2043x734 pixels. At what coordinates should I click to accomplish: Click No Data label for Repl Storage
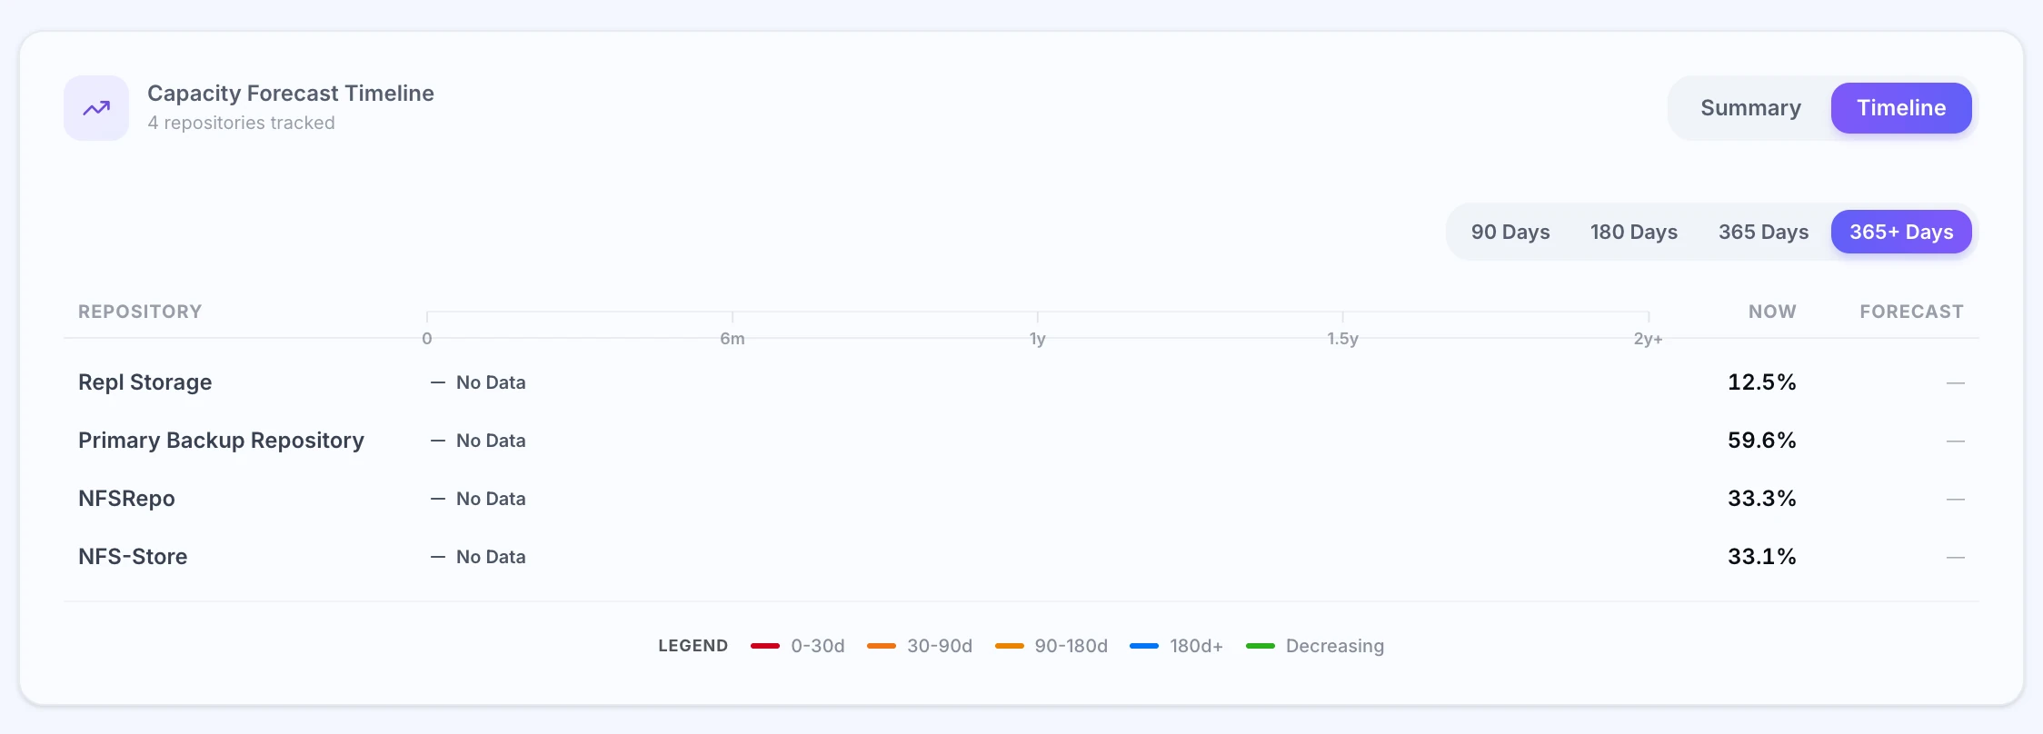click(491, 382)
